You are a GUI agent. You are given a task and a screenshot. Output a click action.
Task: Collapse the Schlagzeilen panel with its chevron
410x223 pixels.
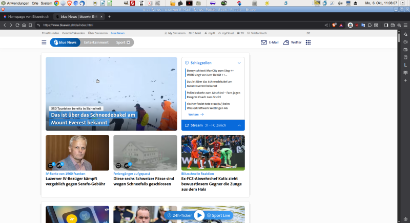[x=239, y=62]
